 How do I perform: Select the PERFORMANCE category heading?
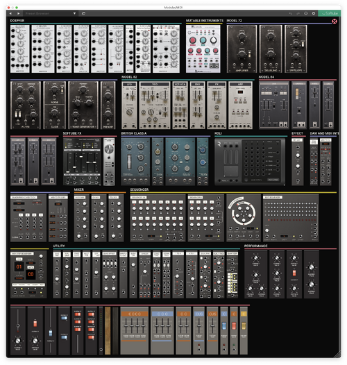255,246
